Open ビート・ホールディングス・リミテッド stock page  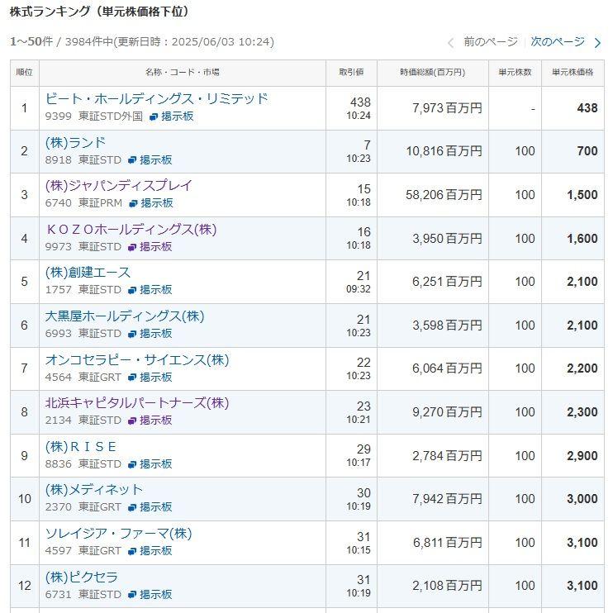coord(156,98)
